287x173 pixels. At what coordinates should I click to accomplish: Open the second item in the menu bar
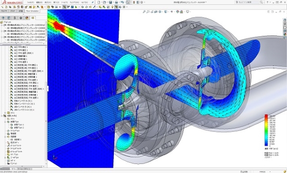(39, 2)
